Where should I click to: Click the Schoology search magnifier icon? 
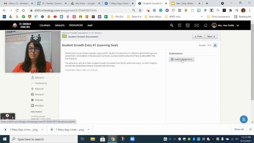tap(171, 25)
